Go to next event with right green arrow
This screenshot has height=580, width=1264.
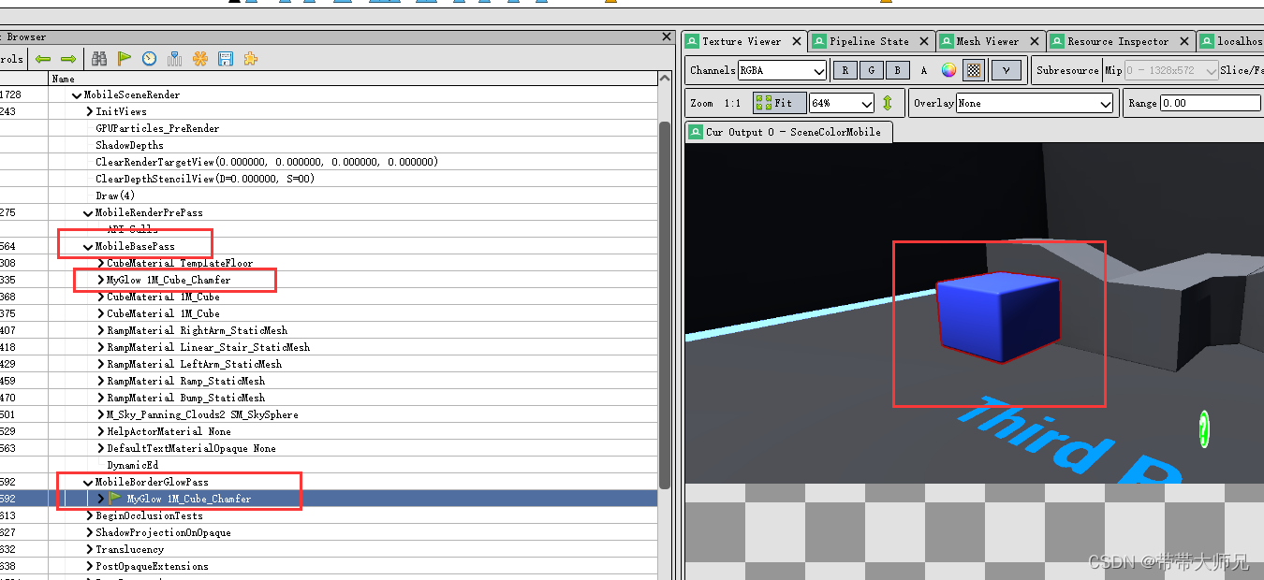point(67,59)
